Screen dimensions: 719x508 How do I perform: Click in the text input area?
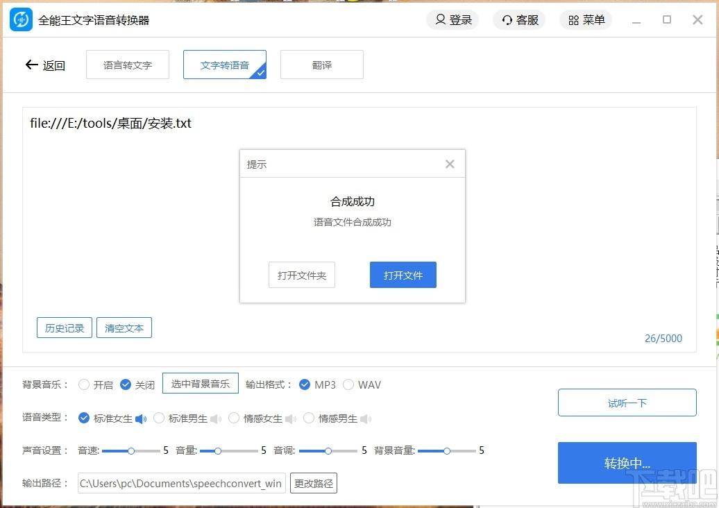point(359,229)
